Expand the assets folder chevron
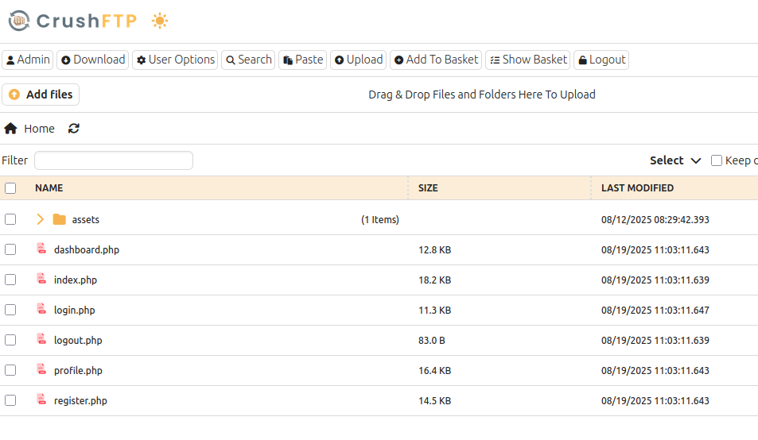The image size is (758, 440). [41, 219]
